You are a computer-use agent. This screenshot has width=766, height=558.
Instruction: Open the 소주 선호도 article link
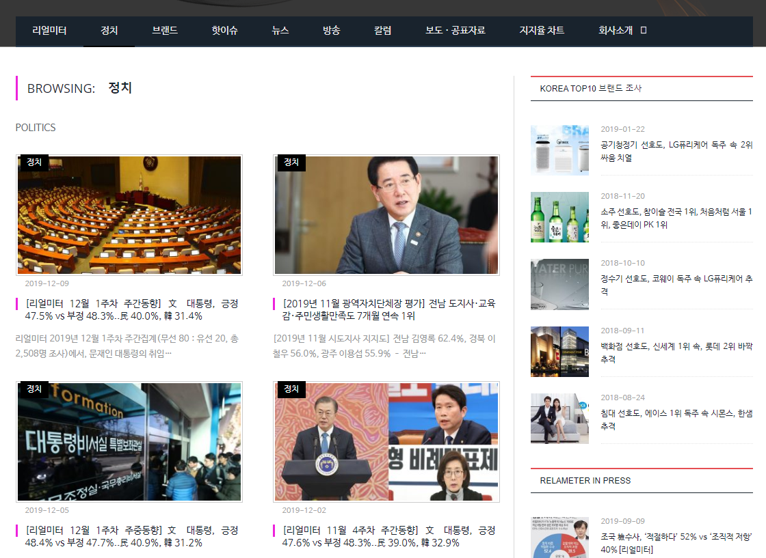(x=676, y=218)
